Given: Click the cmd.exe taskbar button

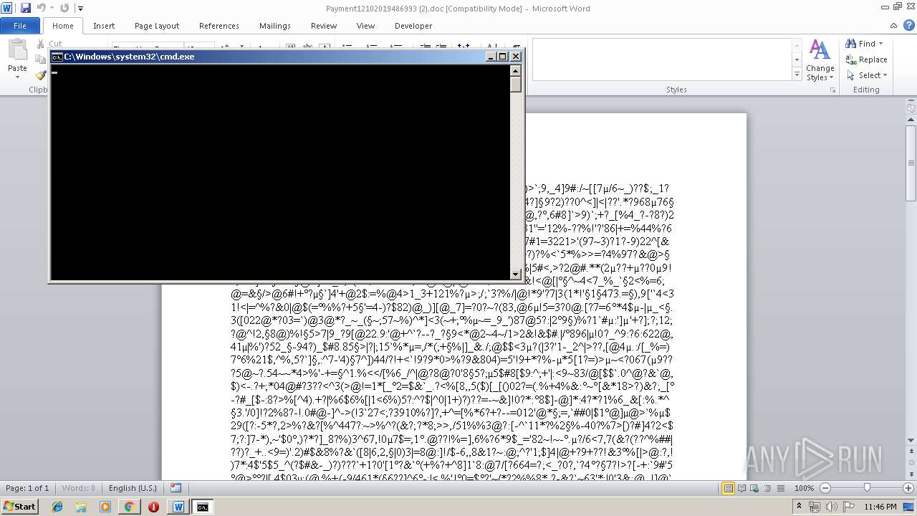Looking at the screenshot, I should click(203, 507).
